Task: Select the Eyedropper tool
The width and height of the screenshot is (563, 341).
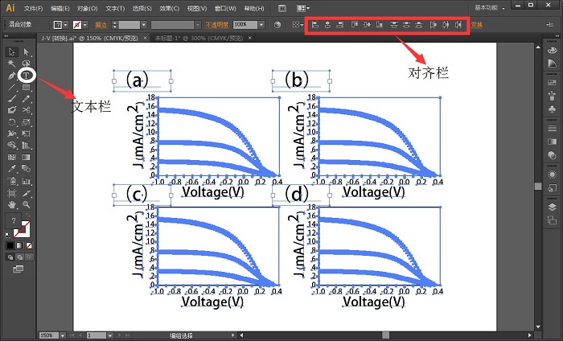Action: (x=11, y=169)
